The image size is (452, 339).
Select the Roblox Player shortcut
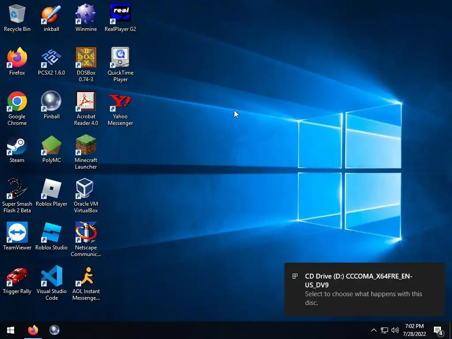pyautogui.click(x=51, y=192)
